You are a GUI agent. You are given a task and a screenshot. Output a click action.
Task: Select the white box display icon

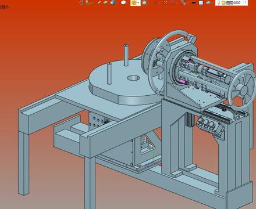tap(123, 2)
